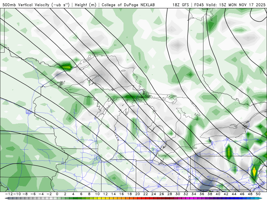Click the right cyan arrow end of color bar
The image size is (267, 200).
[x=261, y=198]
